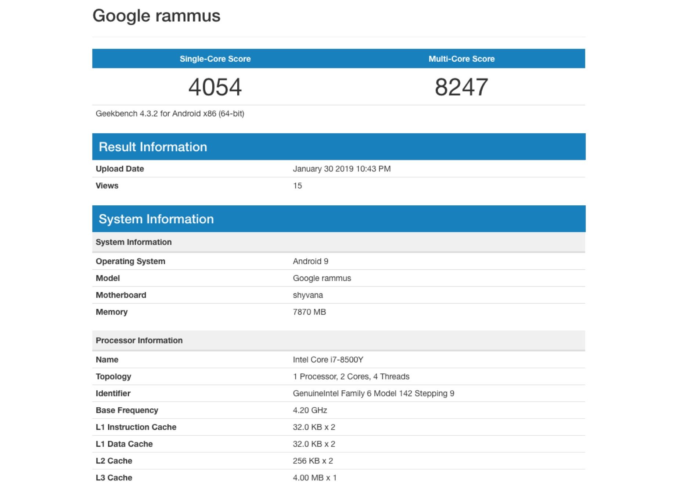Click the Google rammus model value
Viewport: 673px width, 494px height.
(x=322, y=278)
